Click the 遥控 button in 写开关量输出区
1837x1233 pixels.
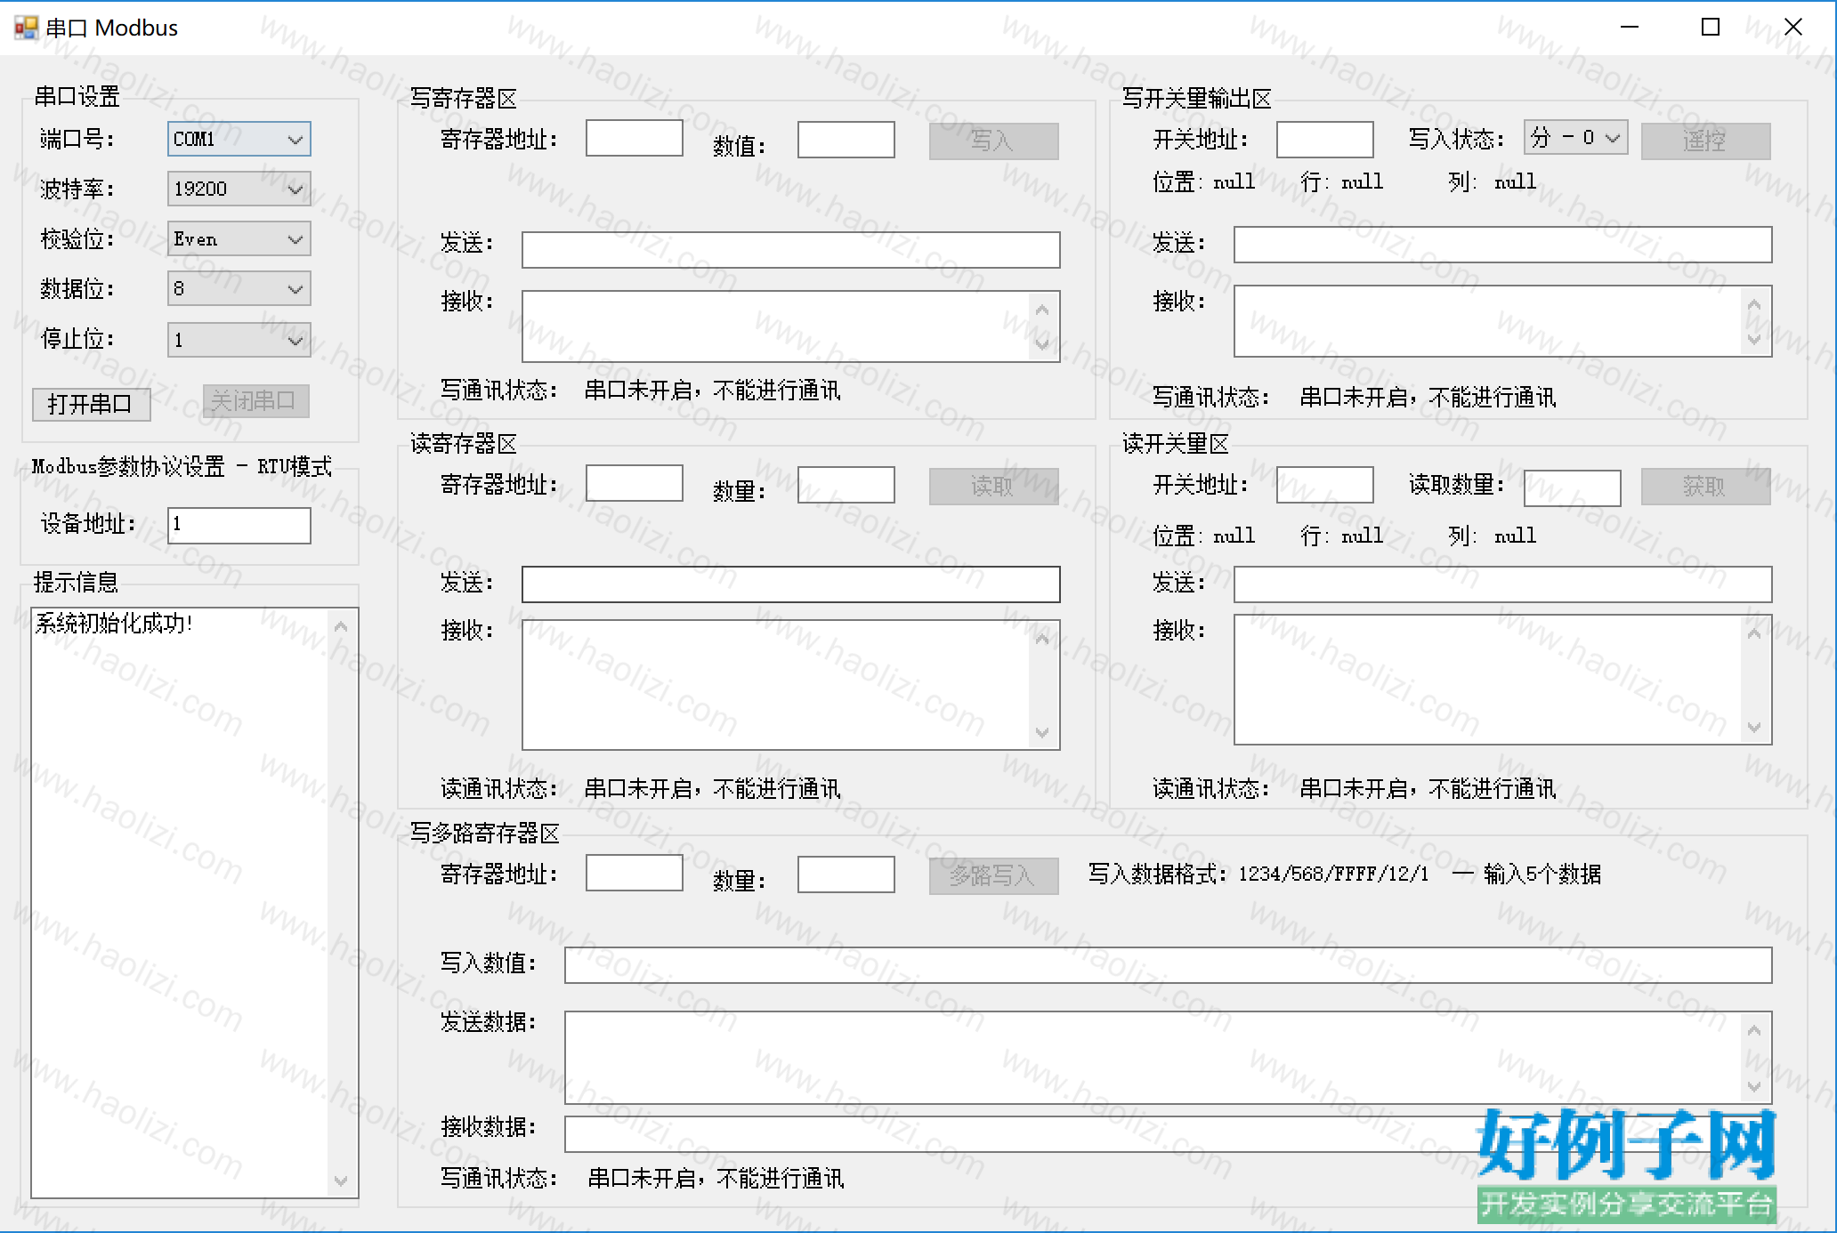pyautogui.click(x=1705, y=141)
